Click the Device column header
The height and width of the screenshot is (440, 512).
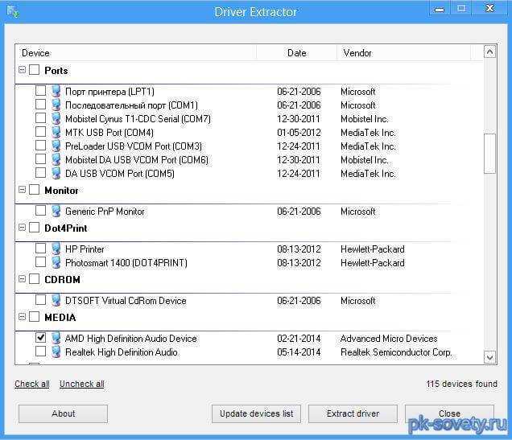[136, 53]
